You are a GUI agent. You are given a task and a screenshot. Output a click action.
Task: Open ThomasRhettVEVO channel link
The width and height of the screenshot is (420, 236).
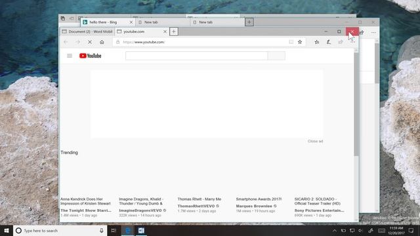(x=196, y=206)
